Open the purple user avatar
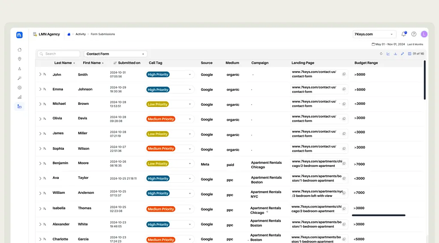 pyautogui.click(x=424, y=34)
